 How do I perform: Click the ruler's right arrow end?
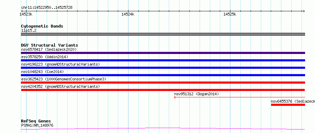point(304,11)
